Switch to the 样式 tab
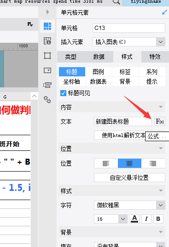This screenshot has width=169, height=247. point(127,57)
